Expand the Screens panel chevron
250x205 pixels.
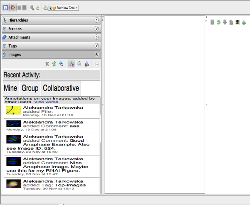97,29
